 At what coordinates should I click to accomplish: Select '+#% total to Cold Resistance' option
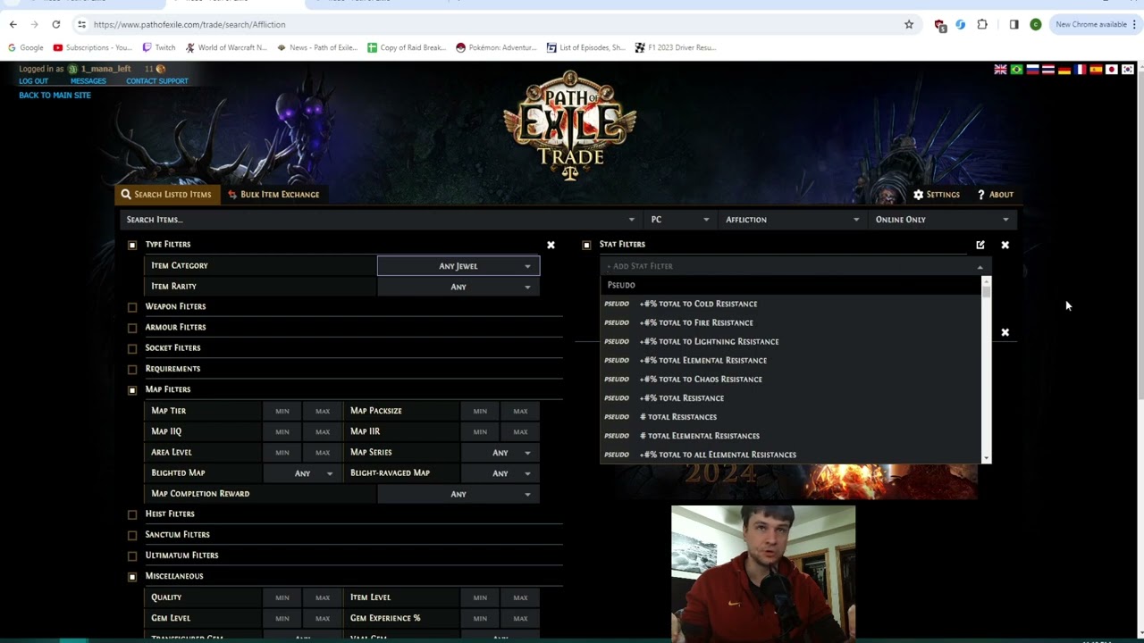tap(790, 304)
